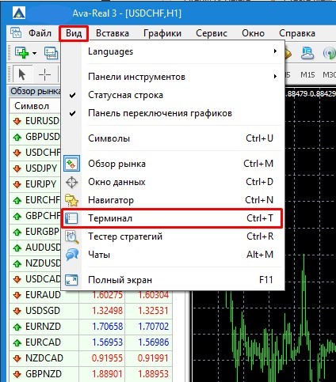This screenshot has width=336, height=382.
Task: Select GBPNZD symbol row
Action: coord(91,374)
